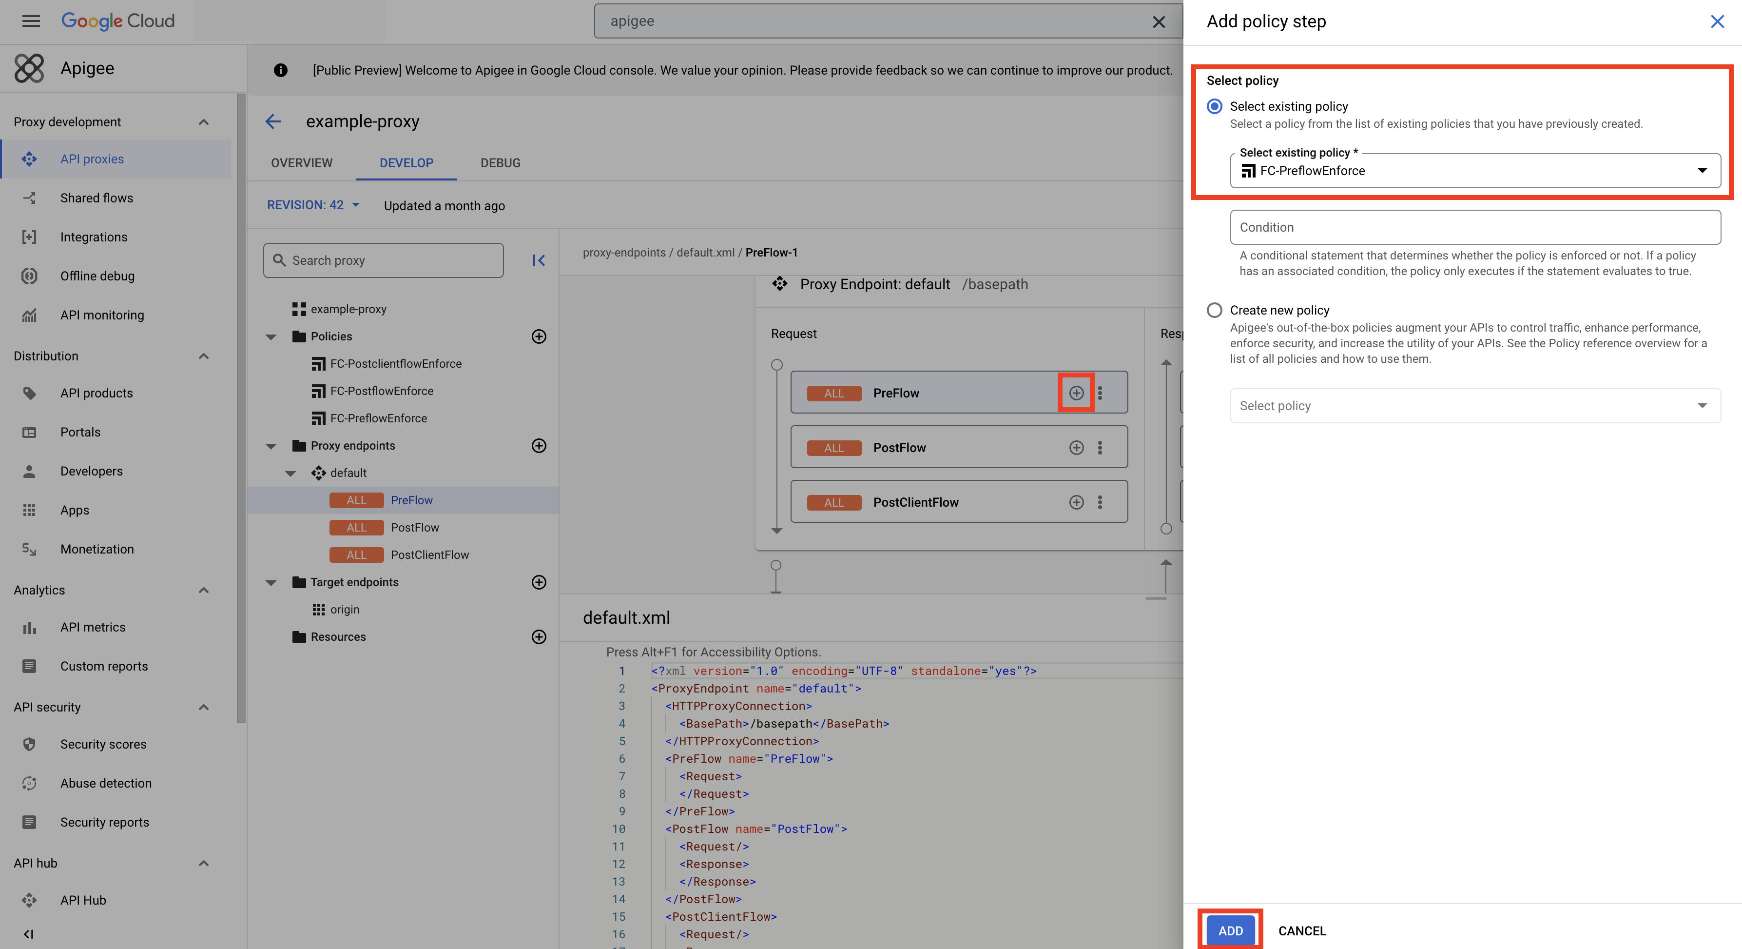This screenshot has height=949, width=1742.
Task: Click the plus icon on PreFlow step
Action: click(1076, 393)
